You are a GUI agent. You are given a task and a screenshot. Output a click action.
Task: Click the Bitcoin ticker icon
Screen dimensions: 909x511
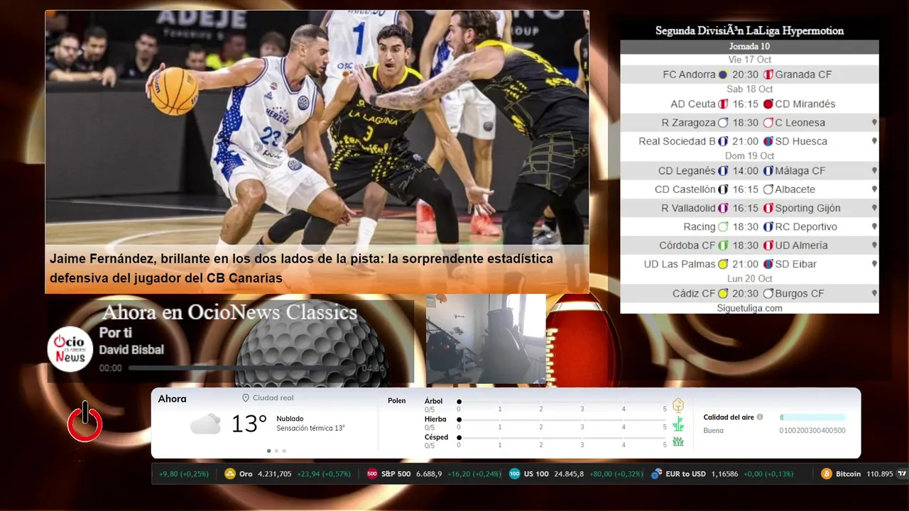[827, 474]
